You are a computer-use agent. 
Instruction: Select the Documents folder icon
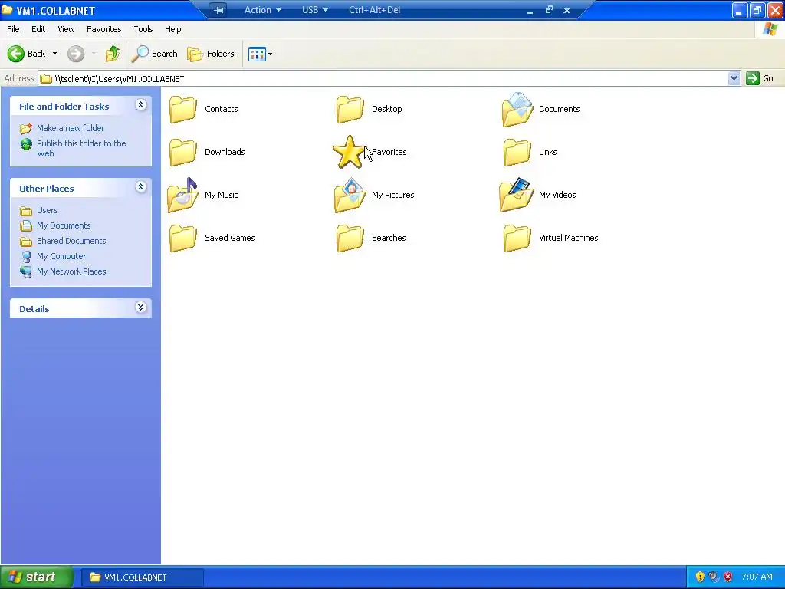click(x=517, y=109)
